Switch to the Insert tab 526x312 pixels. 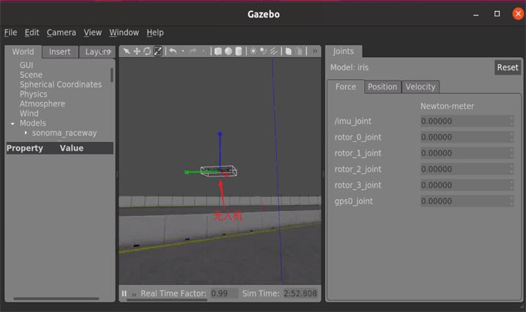click(60, 52)
